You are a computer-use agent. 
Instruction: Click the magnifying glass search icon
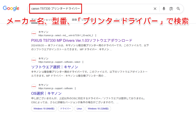pyautogui.click(x=178, y=9)
